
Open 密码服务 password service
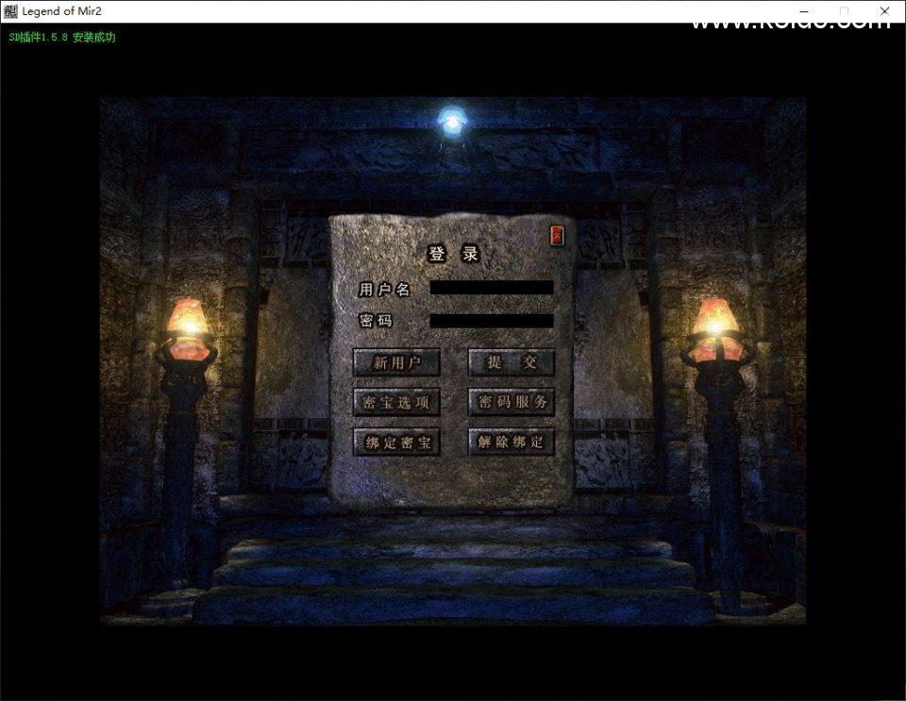(512, 403)
